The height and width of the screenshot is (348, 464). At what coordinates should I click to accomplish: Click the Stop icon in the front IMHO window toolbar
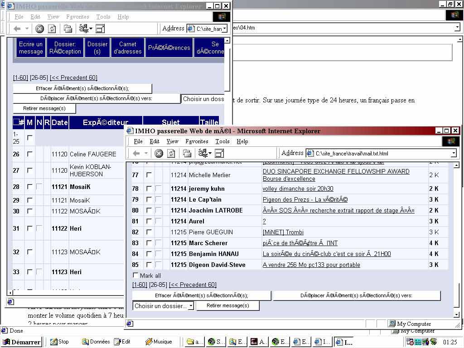[x=159, y=153]
